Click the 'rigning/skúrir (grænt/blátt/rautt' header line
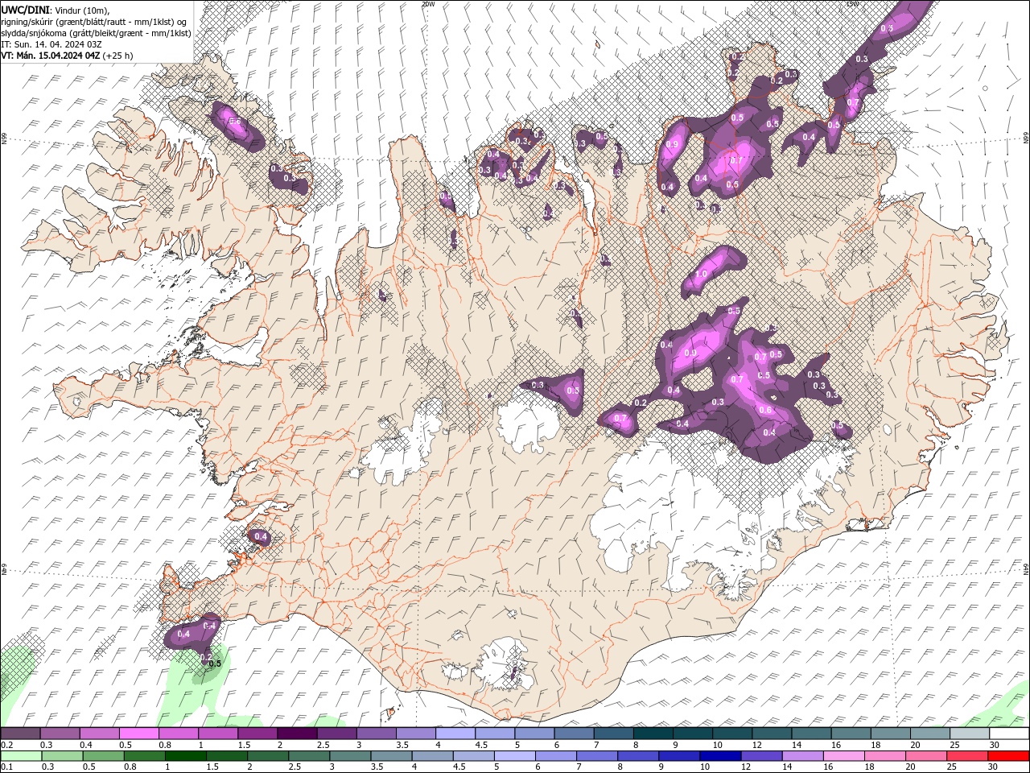This screenshot has width=1030, height=773. coord(93,21)
